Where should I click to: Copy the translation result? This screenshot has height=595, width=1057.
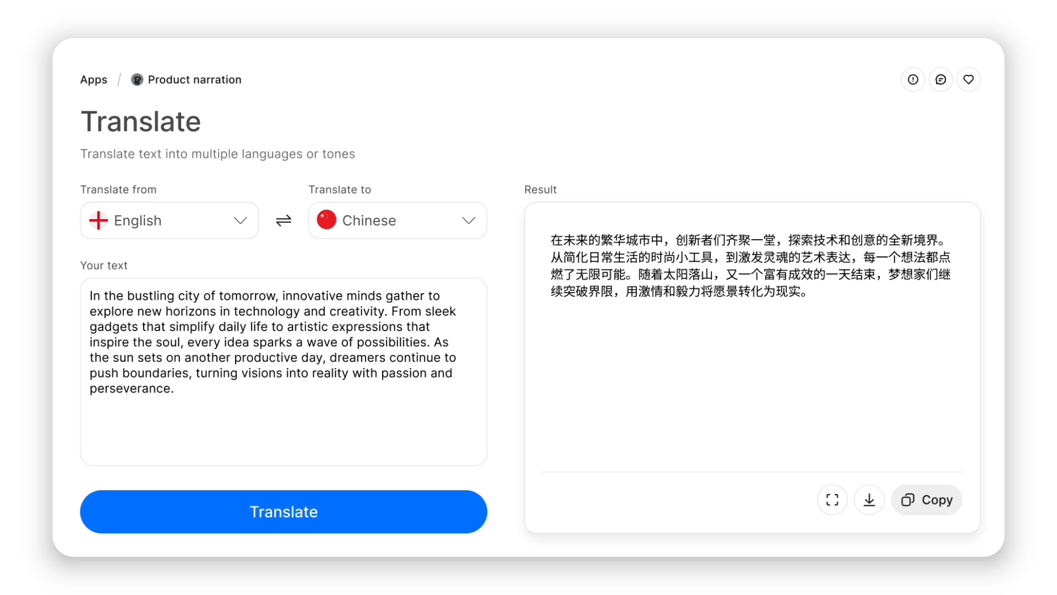pyautogui.click(x=926, y=500)
